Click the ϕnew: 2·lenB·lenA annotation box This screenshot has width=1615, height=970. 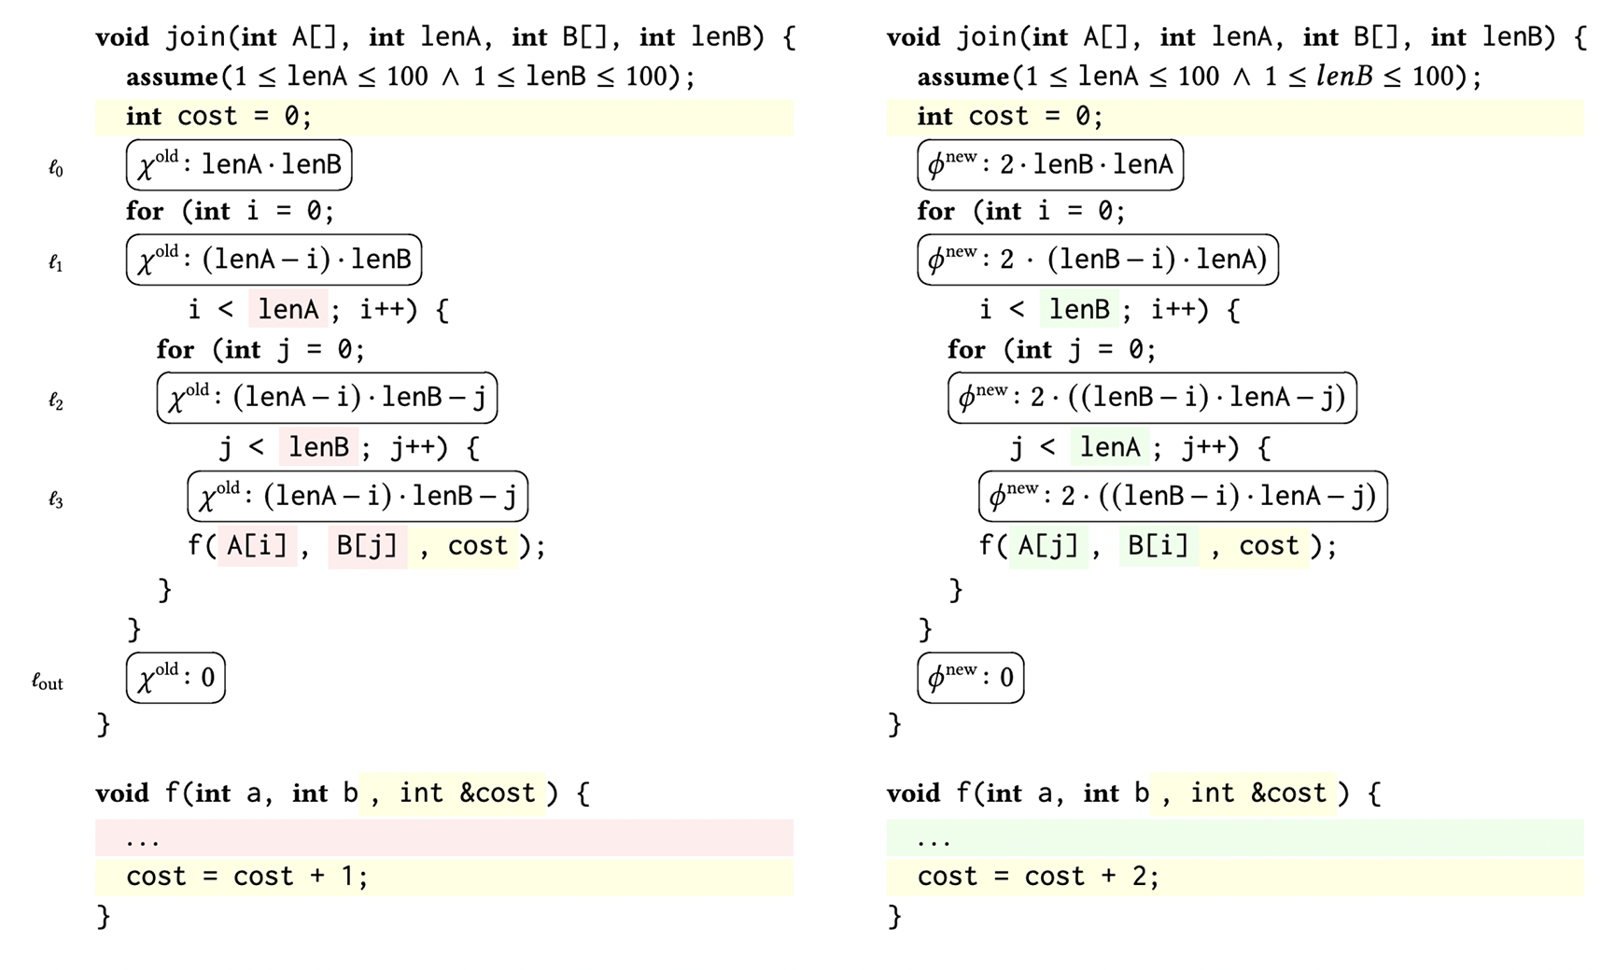[x=1050, y=165]
